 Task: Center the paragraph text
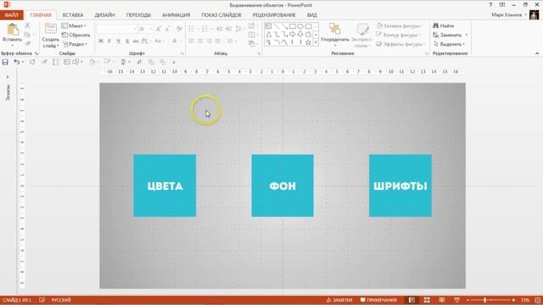pos(200,42)
